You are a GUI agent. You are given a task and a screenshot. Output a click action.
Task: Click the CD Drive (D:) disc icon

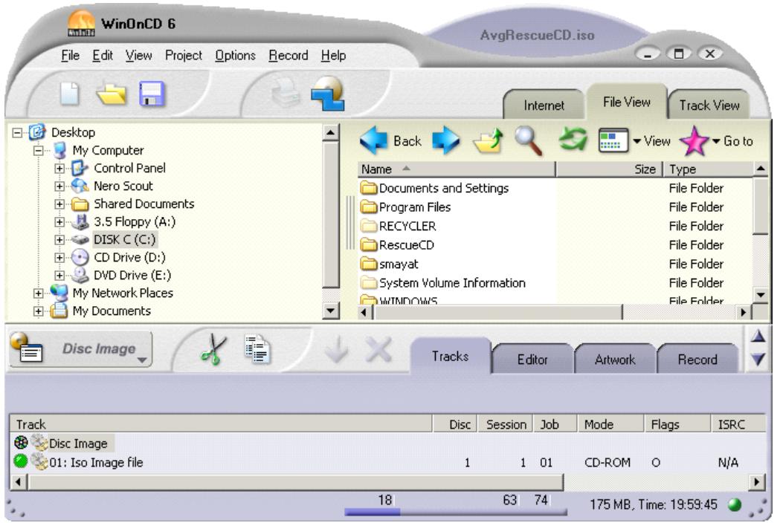(x=80, y=257)
